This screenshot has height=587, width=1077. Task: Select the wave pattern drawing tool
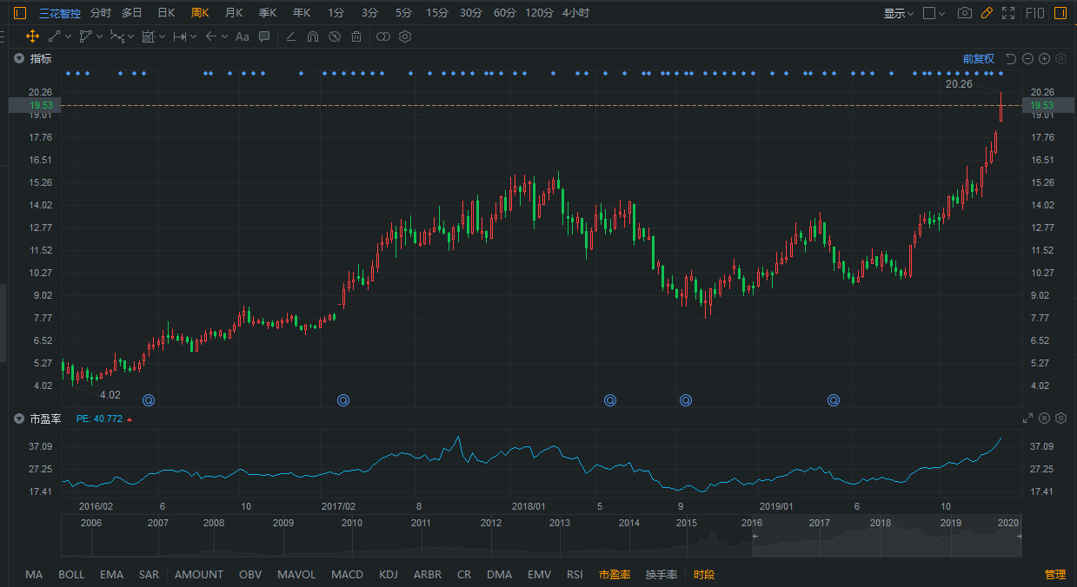116,36
